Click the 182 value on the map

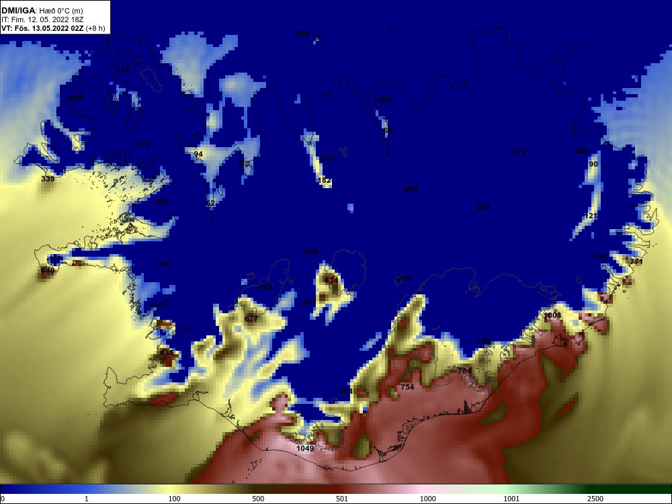[325, 180]
